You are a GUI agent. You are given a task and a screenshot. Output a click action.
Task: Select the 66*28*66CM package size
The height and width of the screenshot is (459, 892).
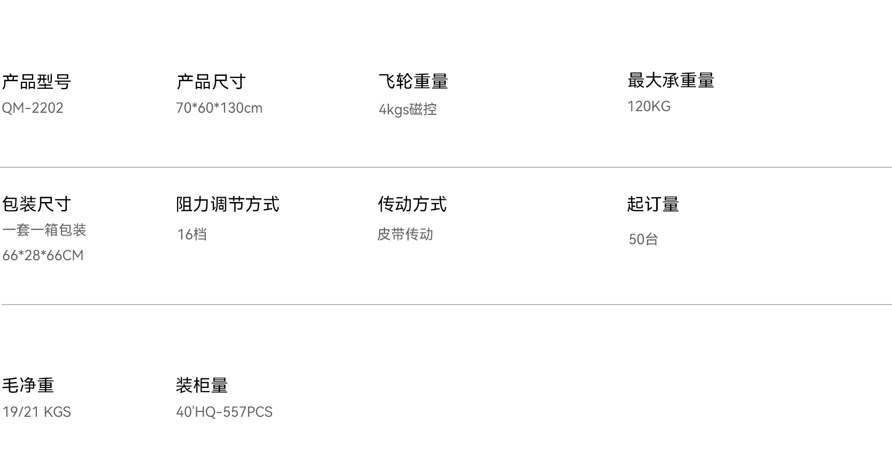point(43,255)
